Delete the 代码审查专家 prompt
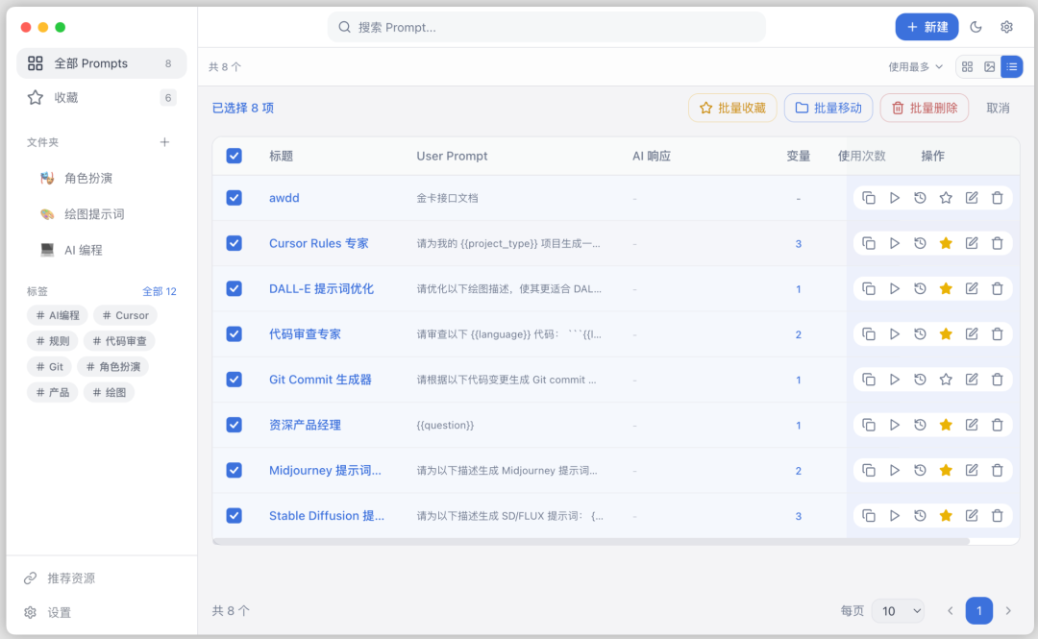This screenshot has height=639, width=1038. click(997, 333)
